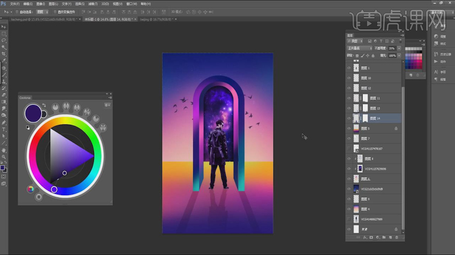Open the Coolorus settings gear
Image resolution: width=455 pixels, height=255 pixels.
click(107, 105)
